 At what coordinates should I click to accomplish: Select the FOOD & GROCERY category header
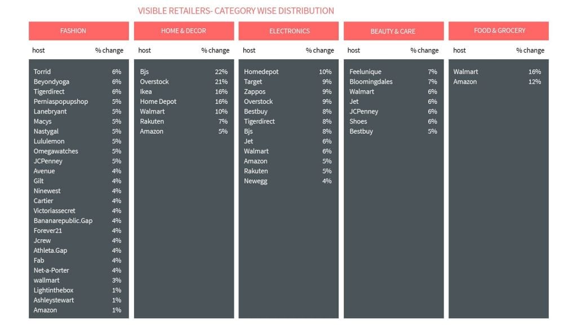(499, 30)
